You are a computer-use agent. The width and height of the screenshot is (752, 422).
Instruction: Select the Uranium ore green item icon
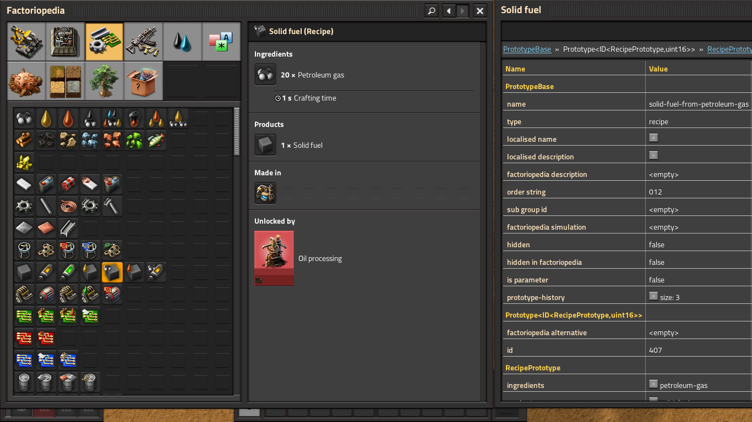pos(134,141)
